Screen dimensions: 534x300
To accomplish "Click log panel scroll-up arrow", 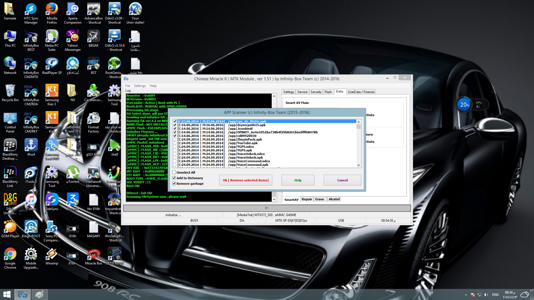I will click(274, 96).
